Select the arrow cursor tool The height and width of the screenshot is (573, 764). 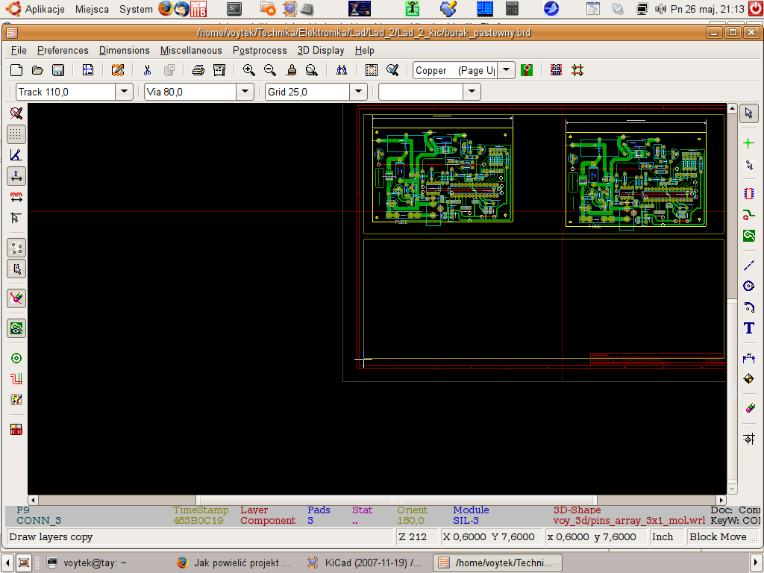click(749, 113)
